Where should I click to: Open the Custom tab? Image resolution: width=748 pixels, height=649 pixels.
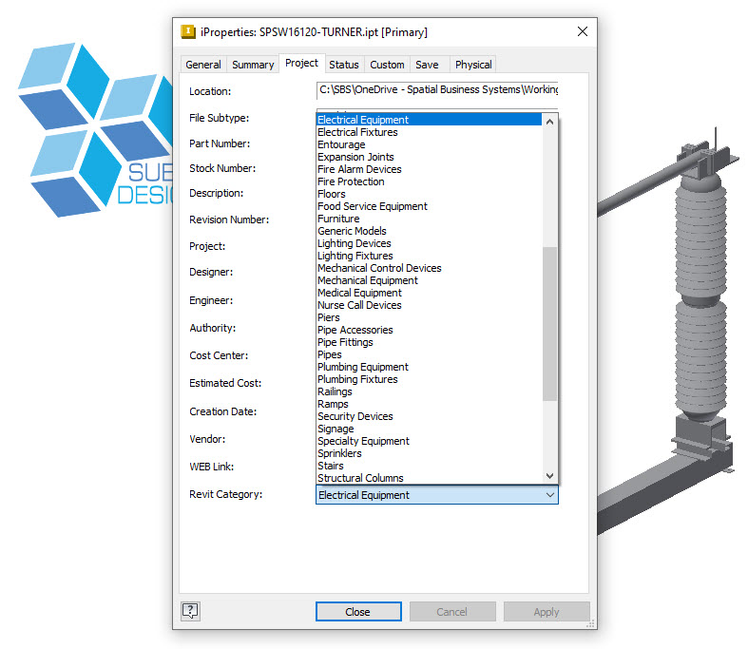pos(387,65)
